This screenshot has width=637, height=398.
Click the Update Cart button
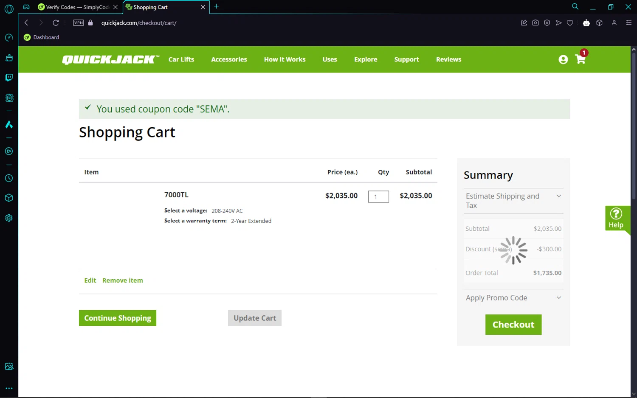tap(255, 318)
